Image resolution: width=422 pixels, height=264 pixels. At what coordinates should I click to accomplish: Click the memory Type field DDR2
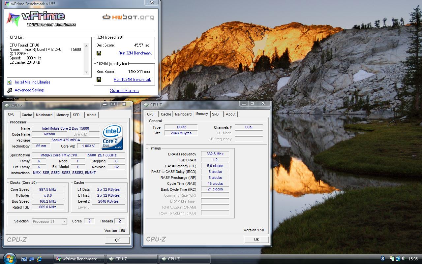tap(181, 127)
